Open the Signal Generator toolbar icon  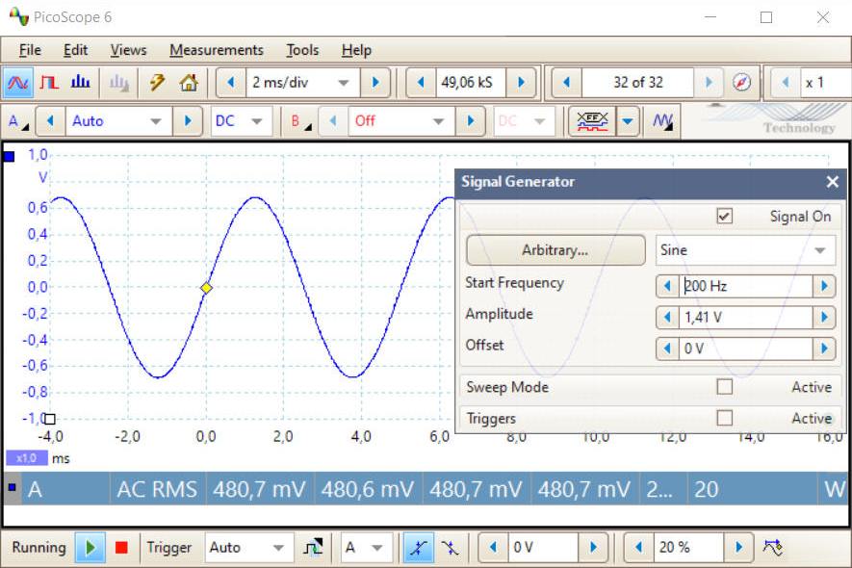pyautogui.click(x=661, y=120)
